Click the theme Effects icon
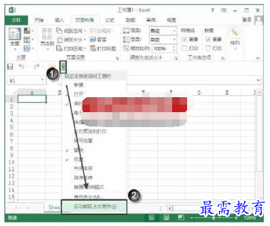The image size is (270, 226). 27,48
